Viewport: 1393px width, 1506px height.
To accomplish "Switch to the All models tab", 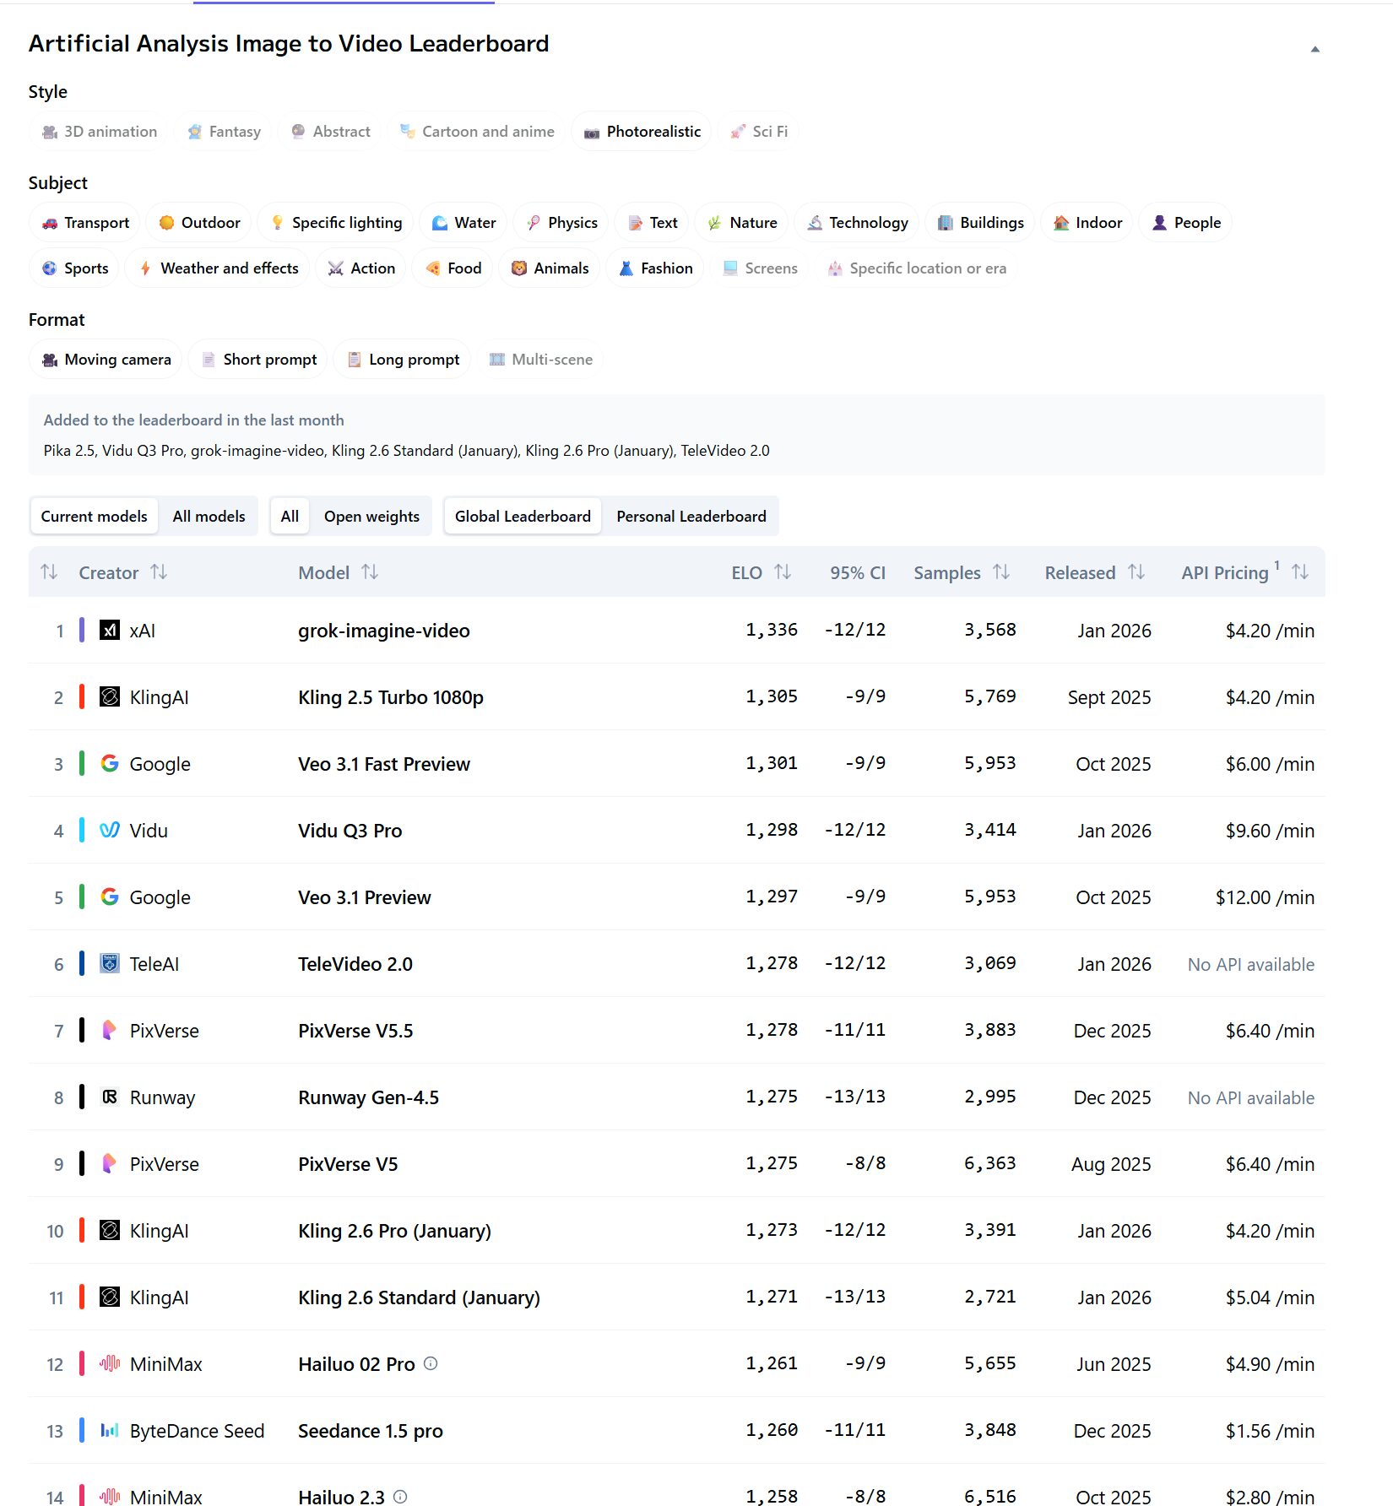I will click(x=208, y=516).
